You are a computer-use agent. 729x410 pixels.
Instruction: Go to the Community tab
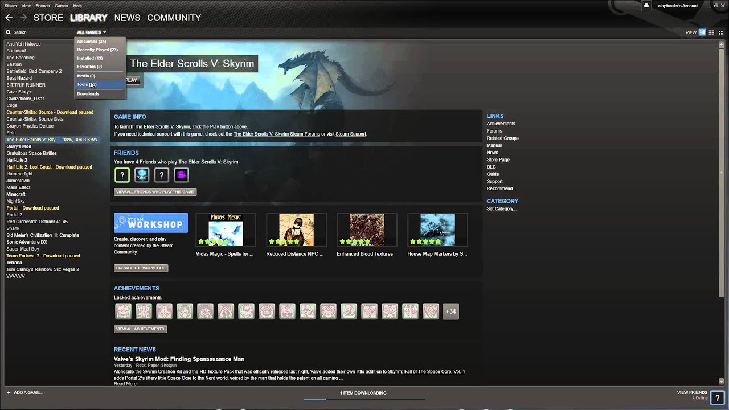(x=174, y=18)
